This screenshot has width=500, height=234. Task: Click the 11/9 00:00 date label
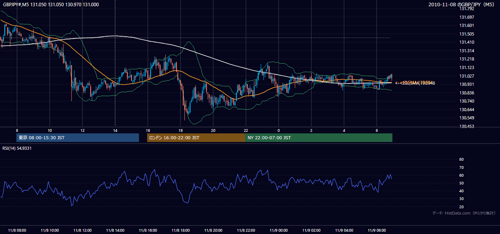[279, 230]
